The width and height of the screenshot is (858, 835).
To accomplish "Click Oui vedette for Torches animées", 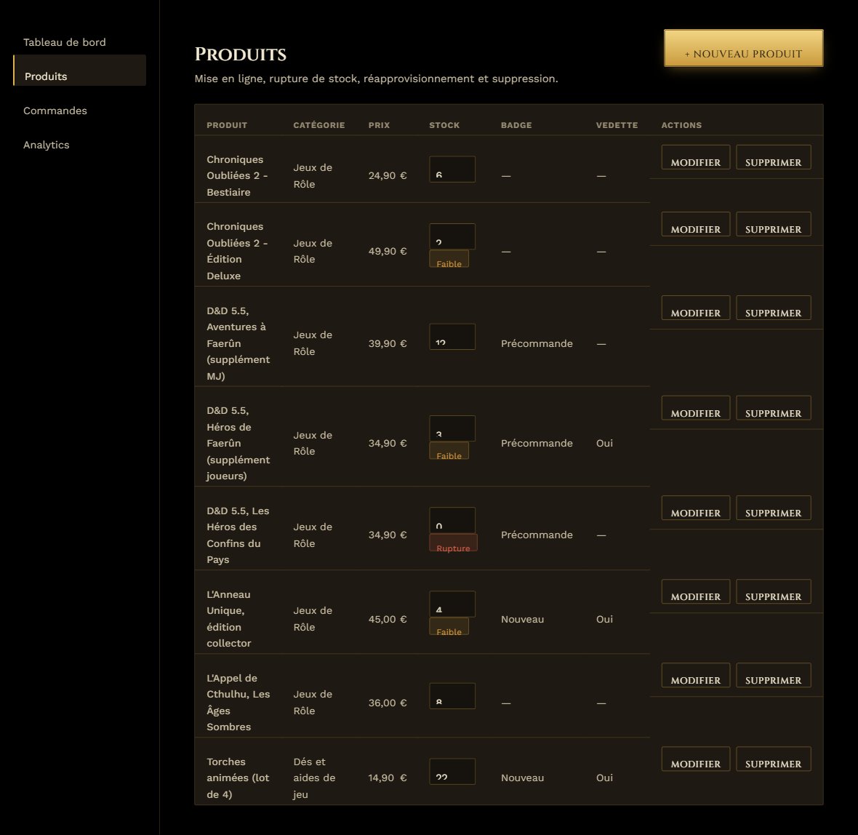I will click(604, 778).
